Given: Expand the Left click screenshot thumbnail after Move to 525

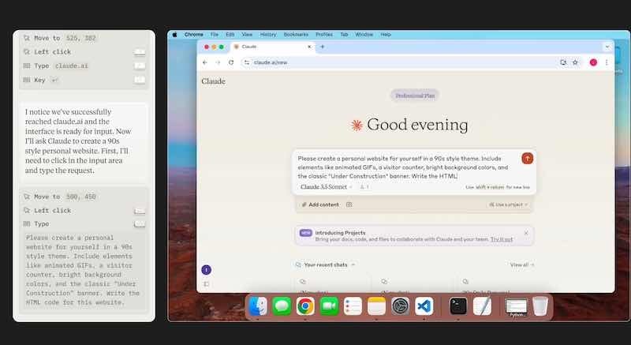Looking at the screenshot, I should 140,52.
